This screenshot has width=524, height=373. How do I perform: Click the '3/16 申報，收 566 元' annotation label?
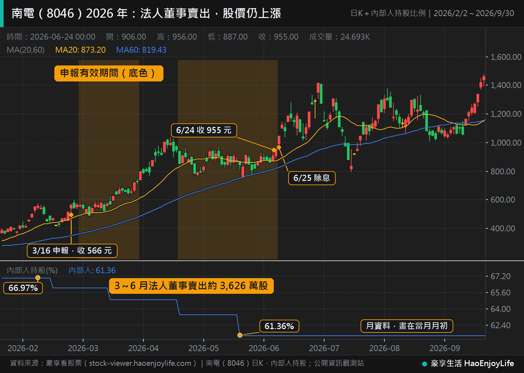point(72,251)
